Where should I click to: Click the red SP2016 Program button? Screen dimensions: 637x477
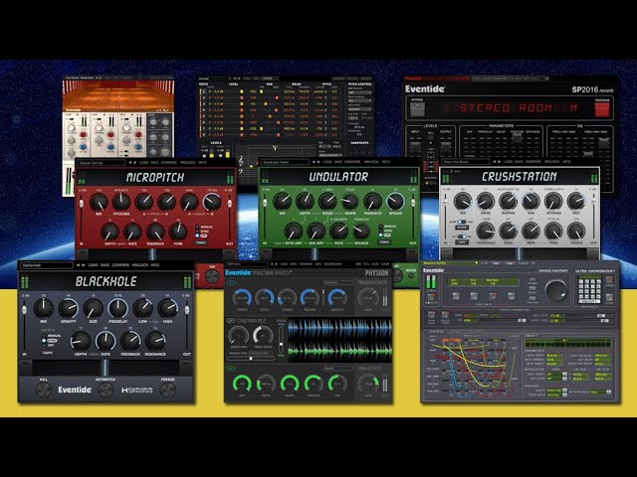tap(602, 109)
